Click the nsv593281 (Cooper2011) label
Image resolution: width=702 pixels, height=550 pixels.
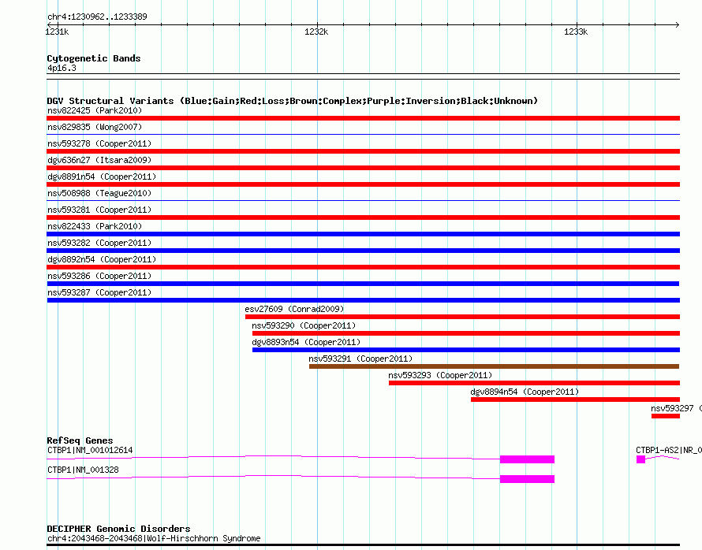tap(99, 210)
